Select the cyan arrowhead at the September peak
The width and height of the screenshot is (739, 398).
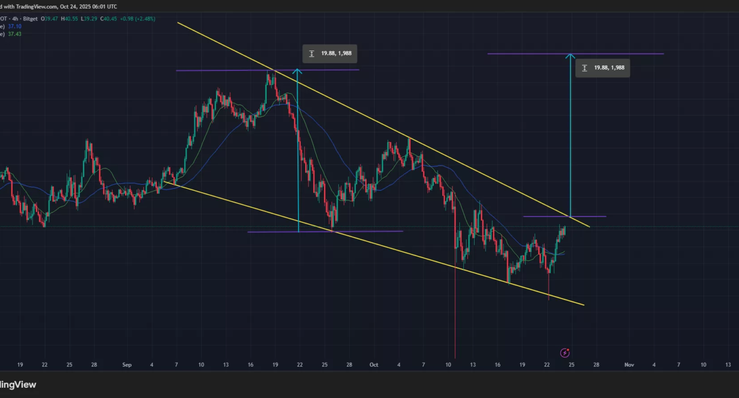pos(297,73)
